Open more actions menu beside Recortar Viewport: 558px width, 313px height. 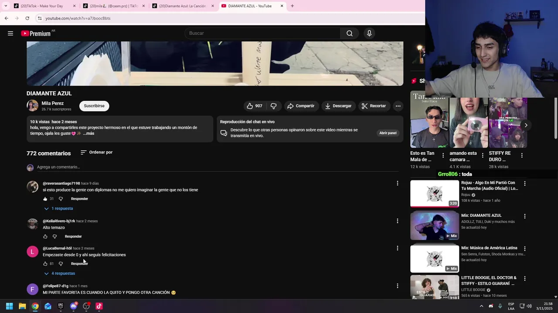coord(398,106)
